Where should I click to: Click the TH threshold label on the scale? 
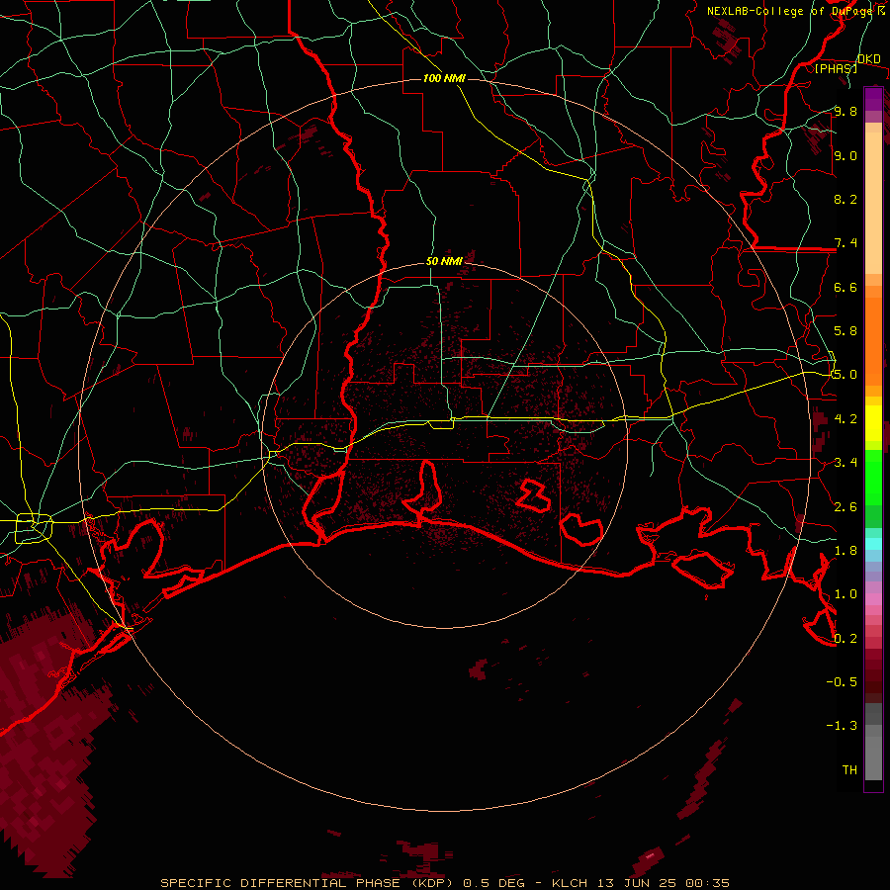849,770
